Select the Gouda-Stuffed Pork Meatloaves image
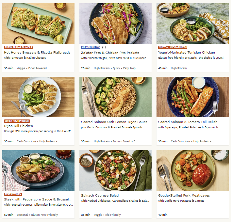The width and height of the screenshot is (231, 222). click(192, 170)
